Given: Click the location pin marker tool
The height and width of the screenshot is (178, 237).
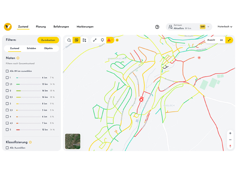Looking at the screenshot, I should coord(102,40).
